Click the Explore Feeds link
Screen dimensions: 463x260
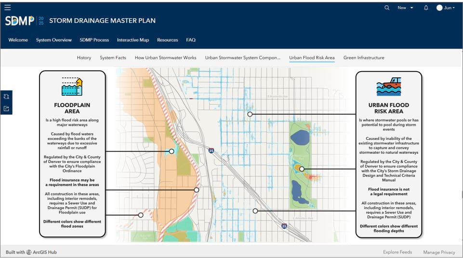[x=397, y=252]
